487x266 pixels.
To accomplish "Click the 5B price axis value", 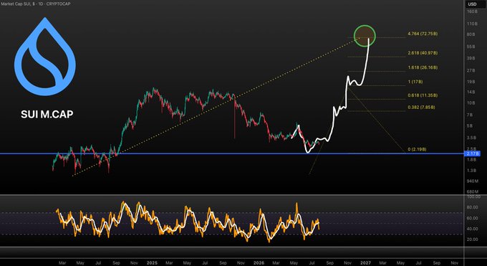I will 470,126.
